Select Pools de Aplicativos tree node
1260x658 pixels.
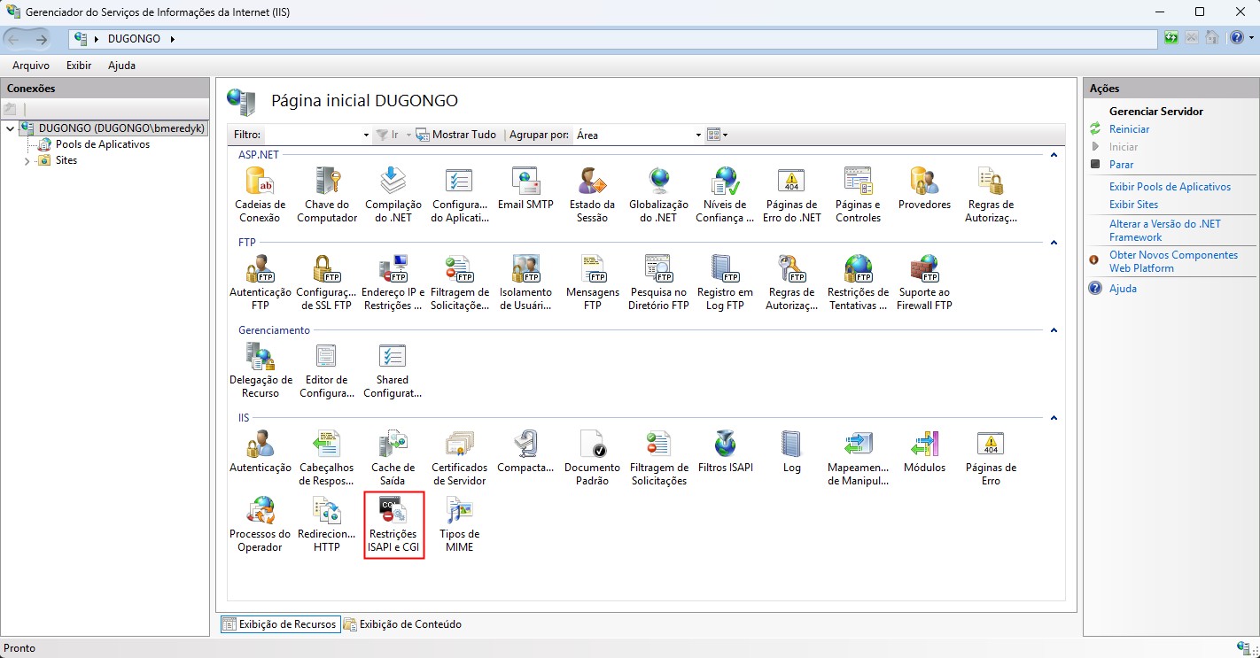103,144
